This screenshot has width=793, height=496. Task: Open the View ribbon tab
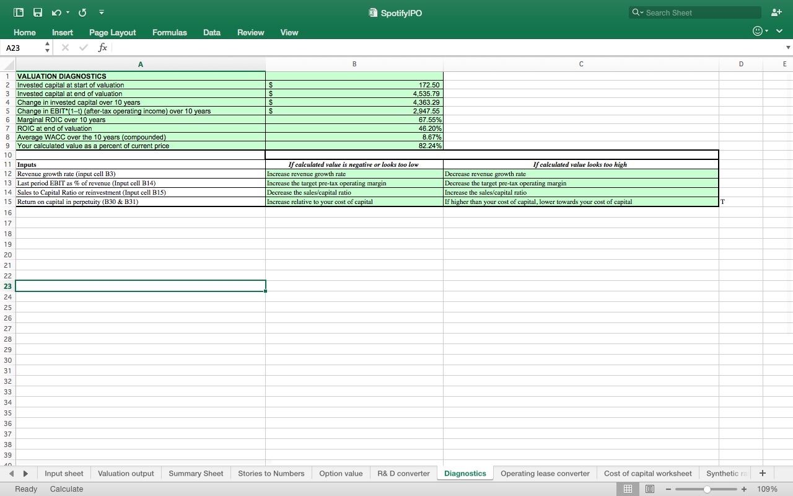pyautogui.click(x=289, y=32)
